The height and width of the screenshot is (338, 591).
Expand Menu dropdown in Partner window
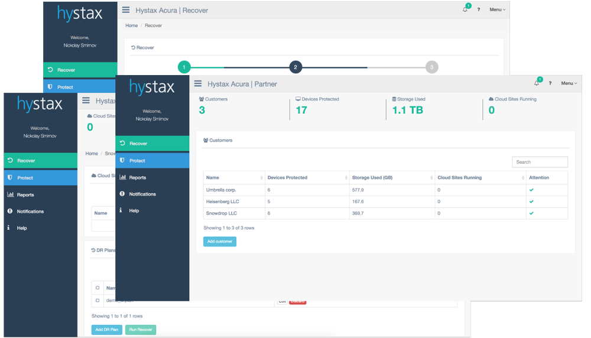[x=569, y=83]
